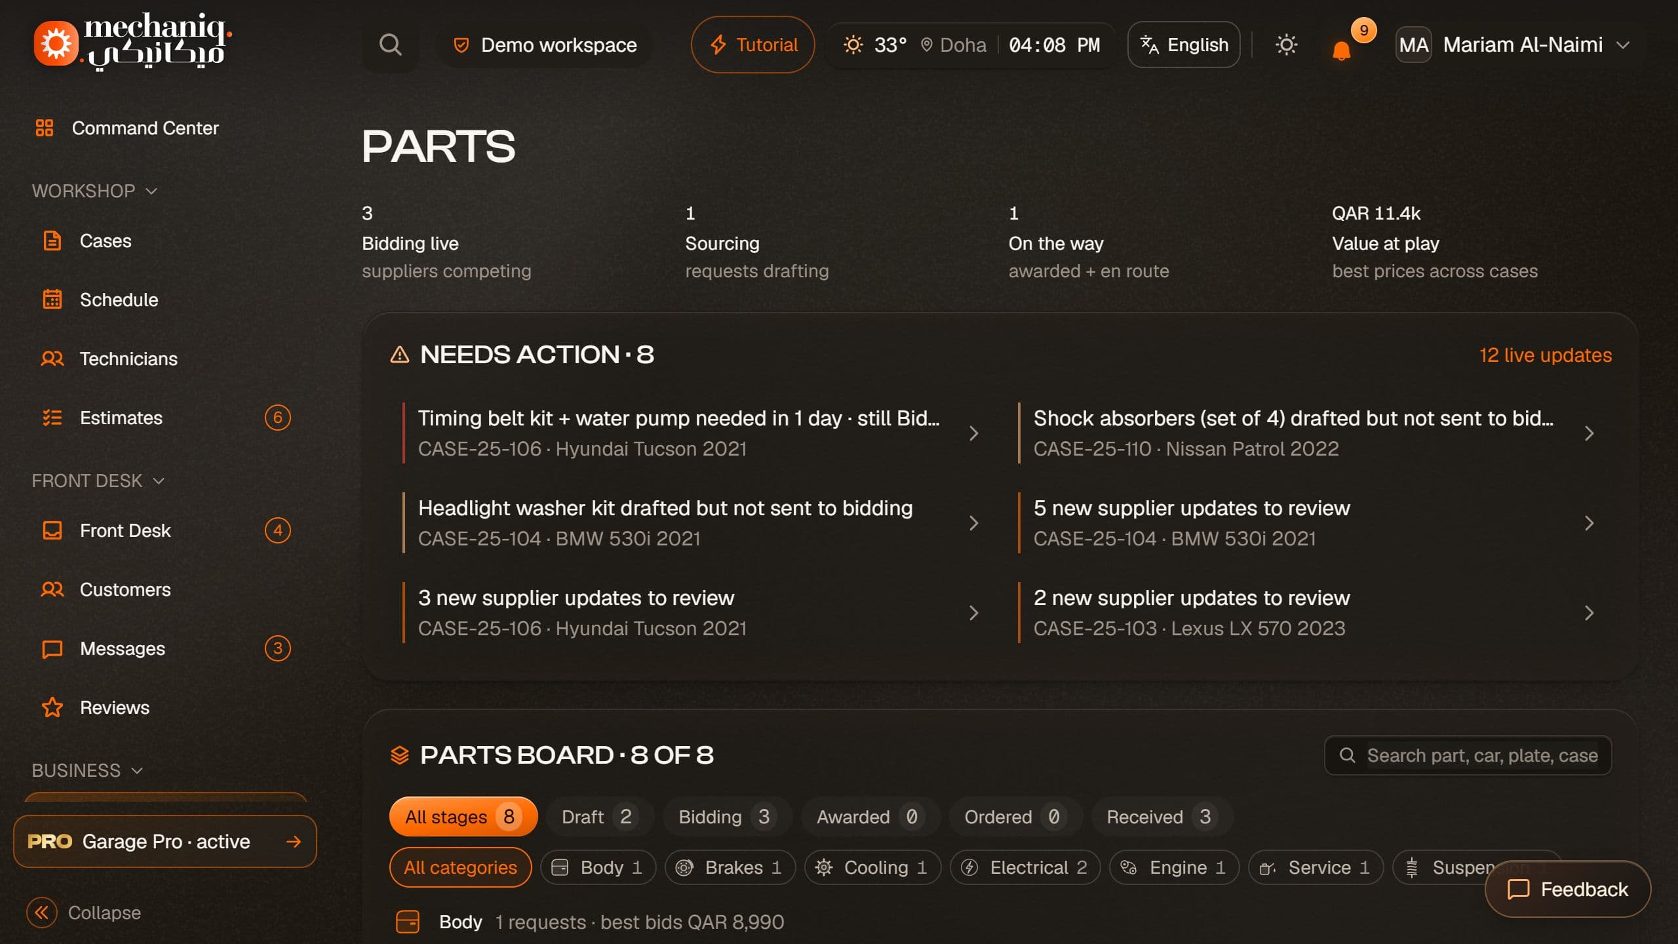Screen dimensions: 1678x944
Task: Filter board by Awarded stage
Action: point(870,817)
